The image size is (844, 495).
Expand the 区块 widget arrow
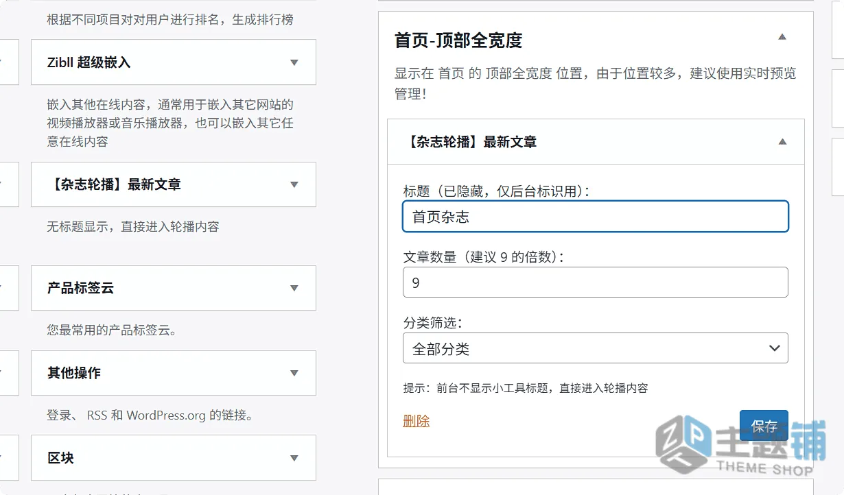tap(294, 458)
